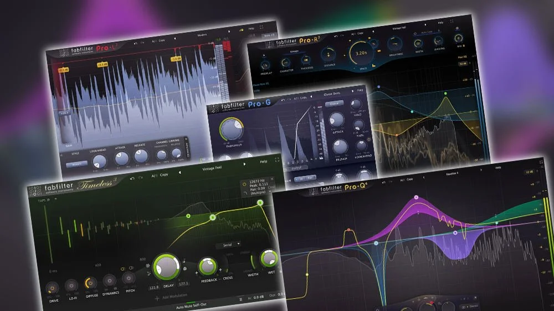Viewport: 554px width, 311px height.
Task: Close the filter info popup in Timeless
Action: 271,179
